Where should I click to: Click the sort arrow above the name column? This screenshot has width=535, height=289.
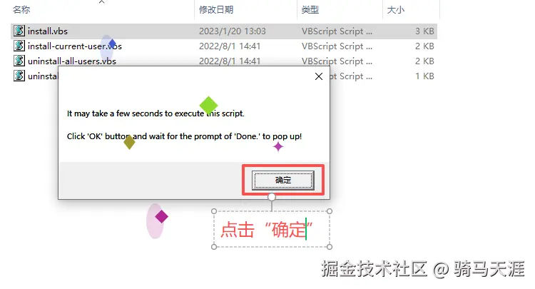101,2
